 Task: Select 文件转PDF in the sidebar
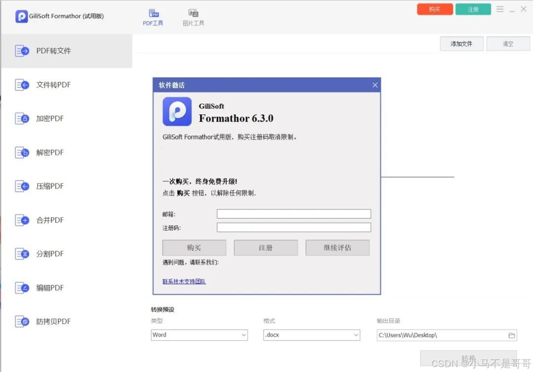67,84
